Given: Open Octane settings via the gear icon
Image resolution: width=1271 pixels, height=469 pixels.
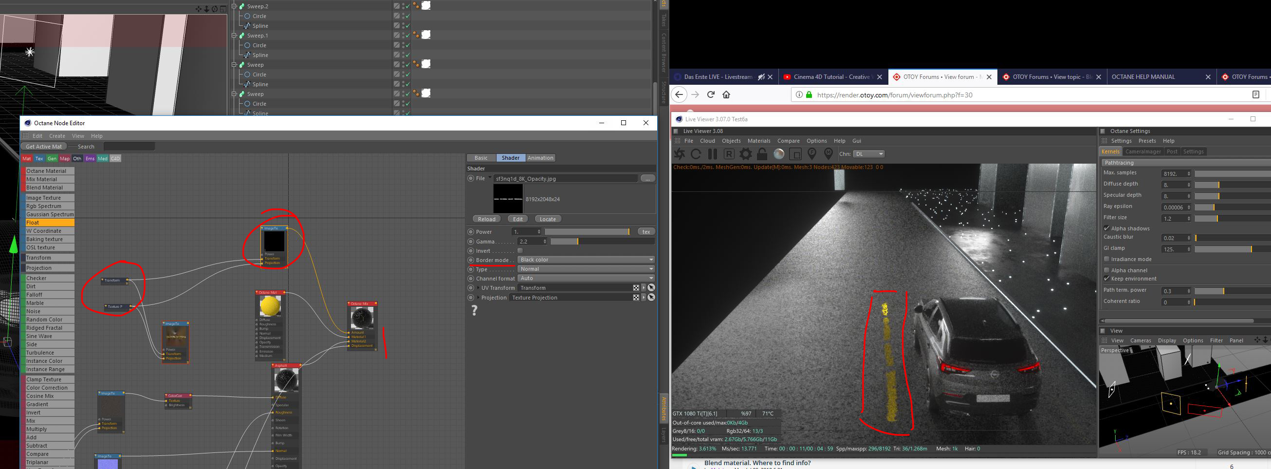Looking at the screenshot, I should pos(746,154).
